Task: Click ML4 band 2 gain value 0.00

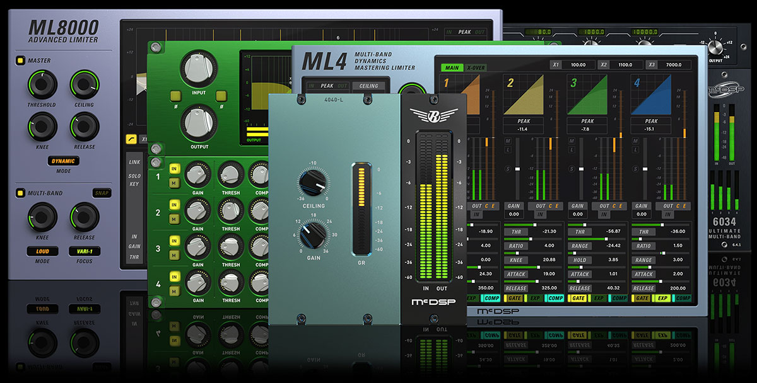Action: coord(514,214)
